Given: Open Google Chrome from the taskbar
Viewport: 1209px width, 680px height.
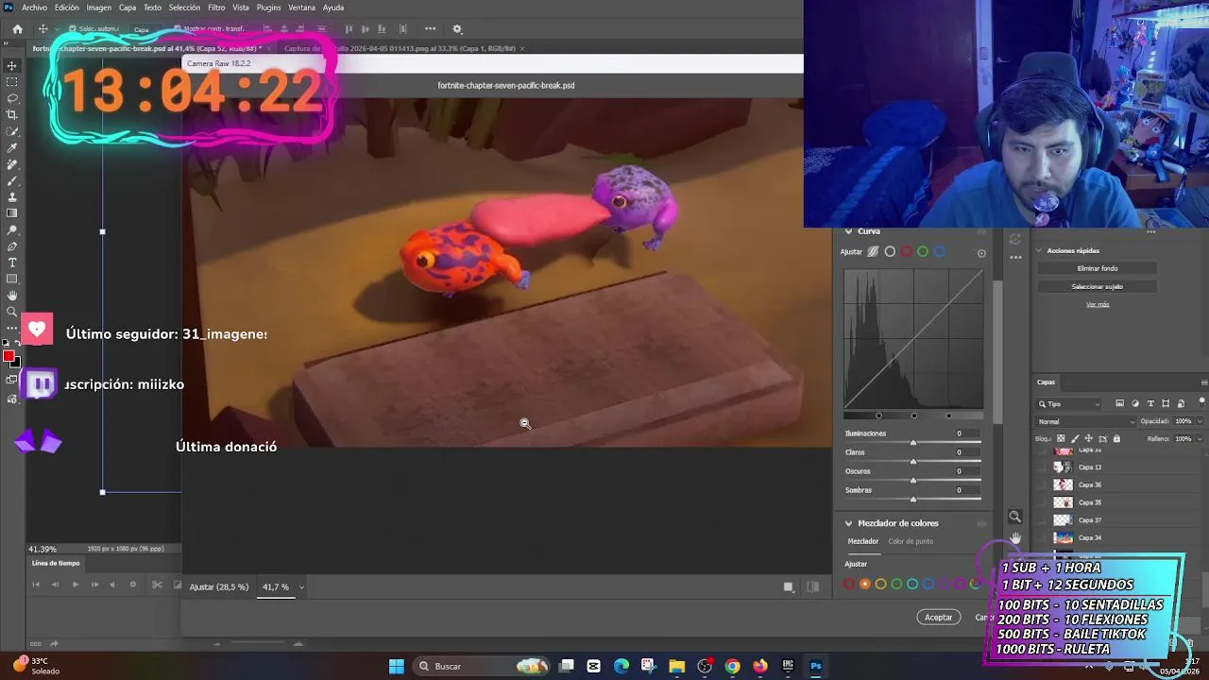Looking at the screenshot, I should [732, 666].
